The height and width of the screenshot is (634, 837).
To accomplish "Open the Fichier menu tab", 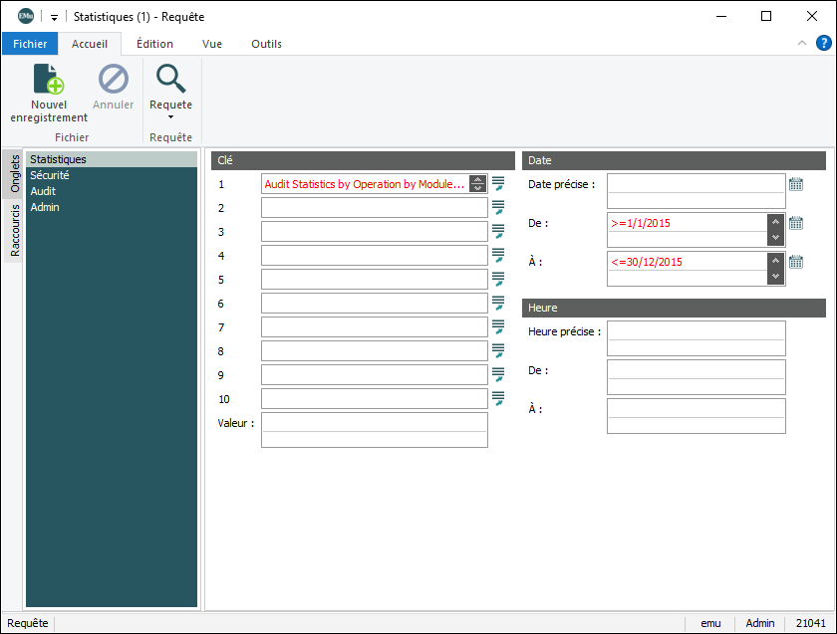I will 30,44.
